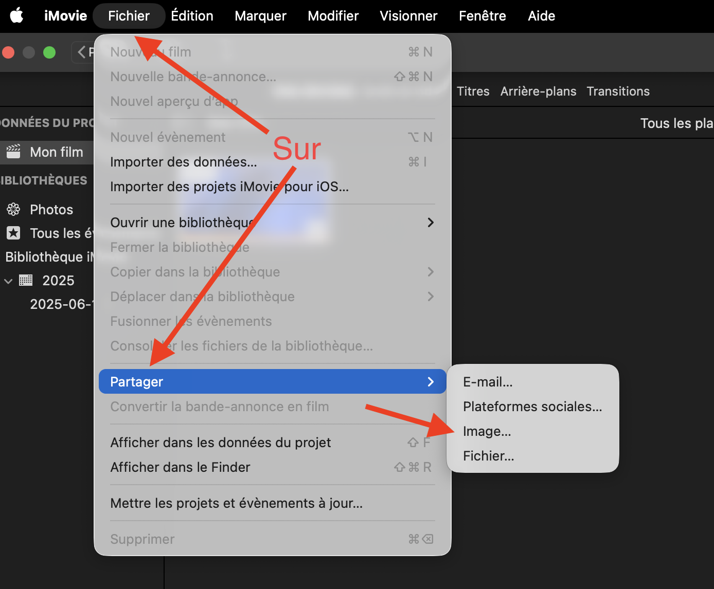
Task: Collapse the 2025 folder disclosure arrow
Action: 8,281
